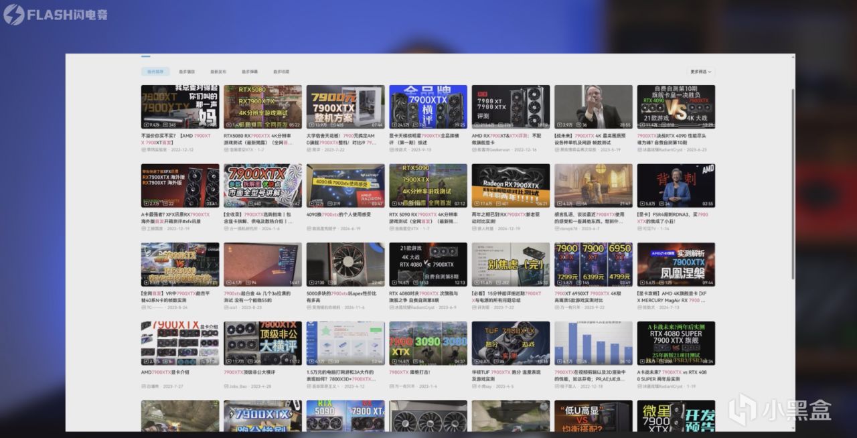This screenshot has height=438, width=857.
Task: Open video title A卡战未来? 7900XTX vs RTX 4080 SUPER
Action: point(672,375)
